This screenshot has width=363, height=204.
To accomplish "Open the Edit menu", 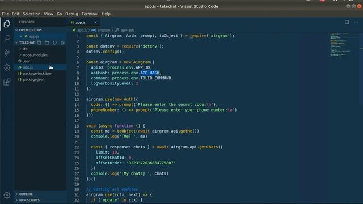I will coord(15,14).
